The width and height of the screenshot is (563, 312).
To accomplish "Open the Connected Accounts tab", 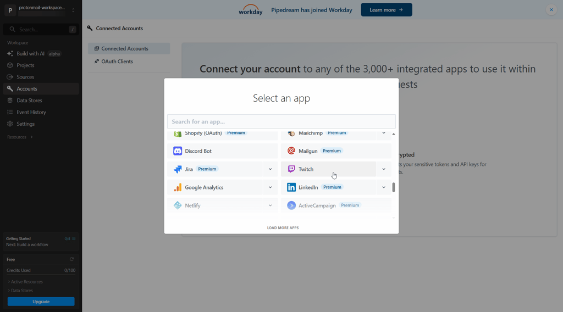I will [129, 48].
